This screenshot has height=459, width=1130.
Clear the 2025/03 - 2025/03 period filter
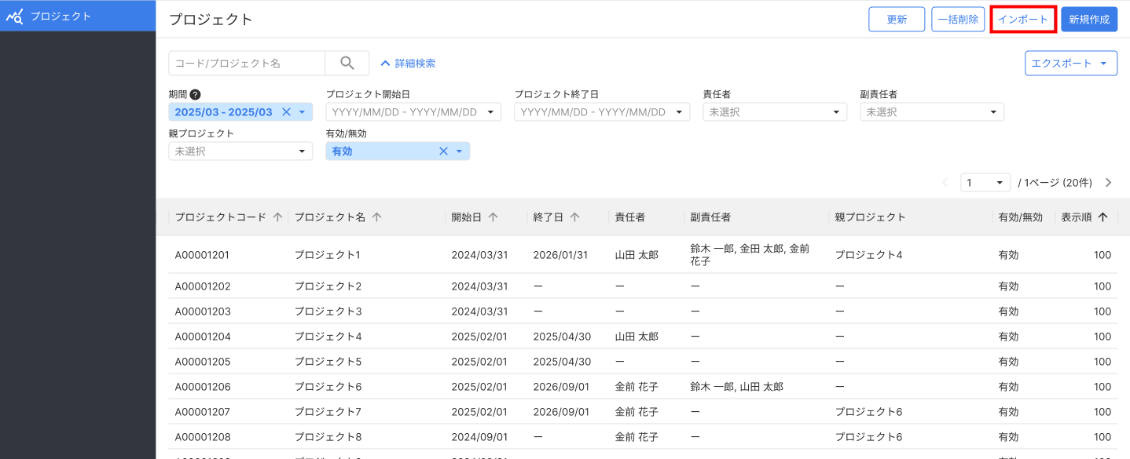click(x=286, y=112)
